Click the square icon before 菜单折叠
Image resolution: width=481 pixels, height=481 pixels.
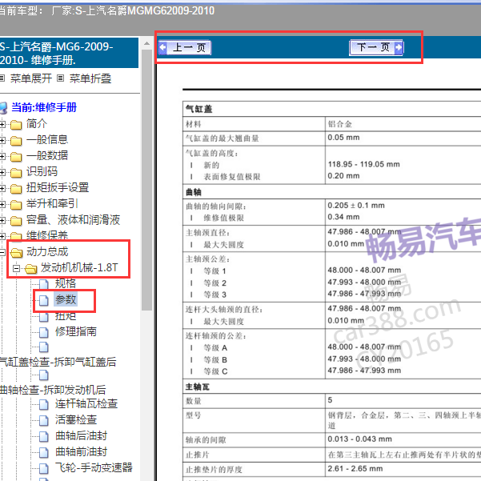61,78
